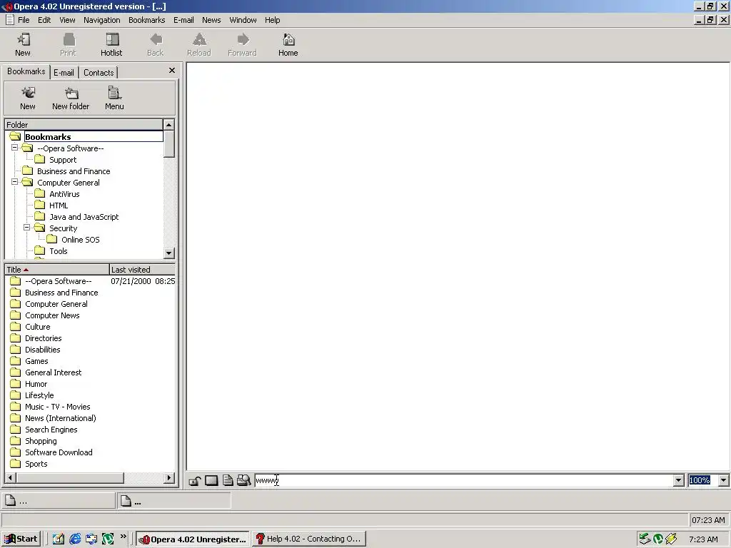Click the Reload toolbar button
Image resolution: width=731 pixels, height=548 pixels.
point(199,45)
